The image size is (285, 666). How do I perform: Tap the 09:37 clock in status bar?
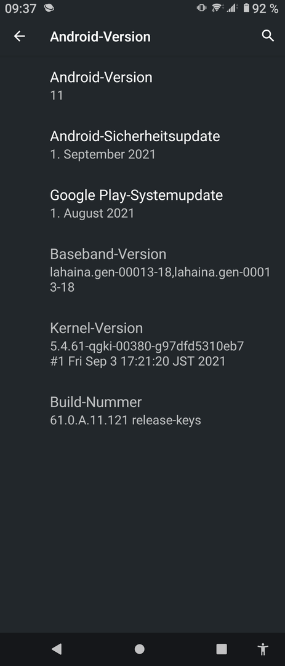pyautogui.click(x=21, y=8)
